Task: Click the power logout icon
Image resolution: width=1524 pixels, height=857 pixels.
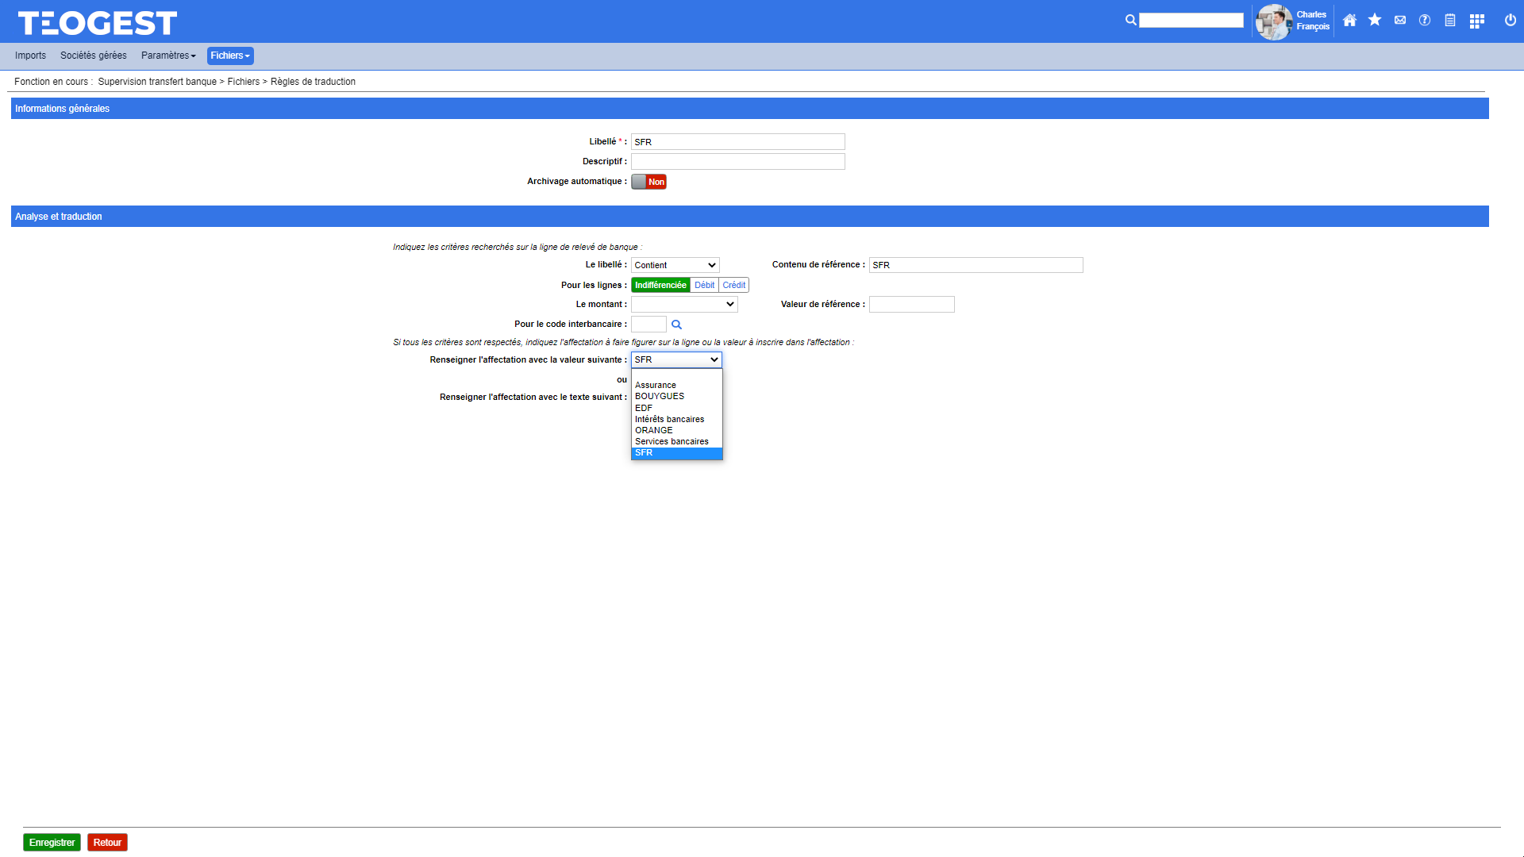Action: pos(1510,21)
